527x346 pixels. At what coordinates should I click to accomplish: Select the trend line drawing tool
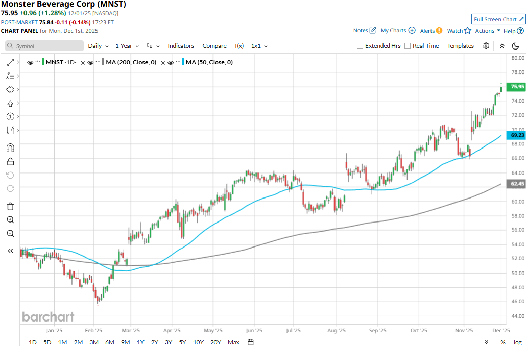click(10, 62)
